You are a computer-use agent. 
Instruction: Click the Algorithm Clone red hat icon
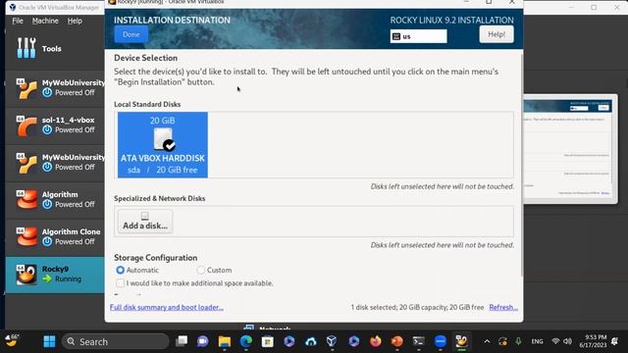[26, 237]
